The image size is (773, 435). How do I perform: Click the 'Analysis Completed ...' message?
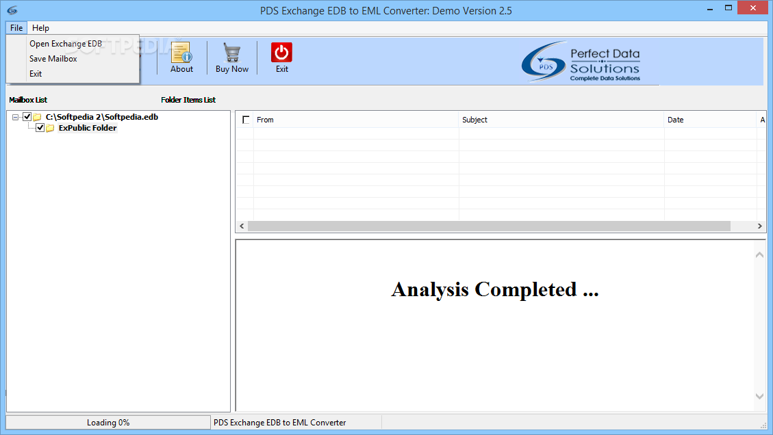coord(495,290)
